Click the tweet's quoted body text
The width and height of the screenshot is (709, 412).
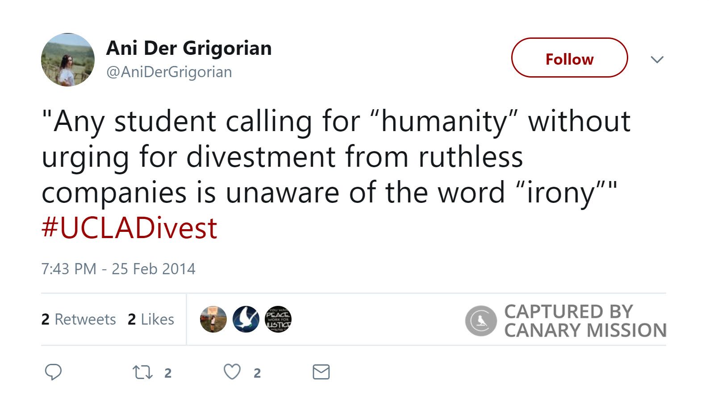coord(313,157)
